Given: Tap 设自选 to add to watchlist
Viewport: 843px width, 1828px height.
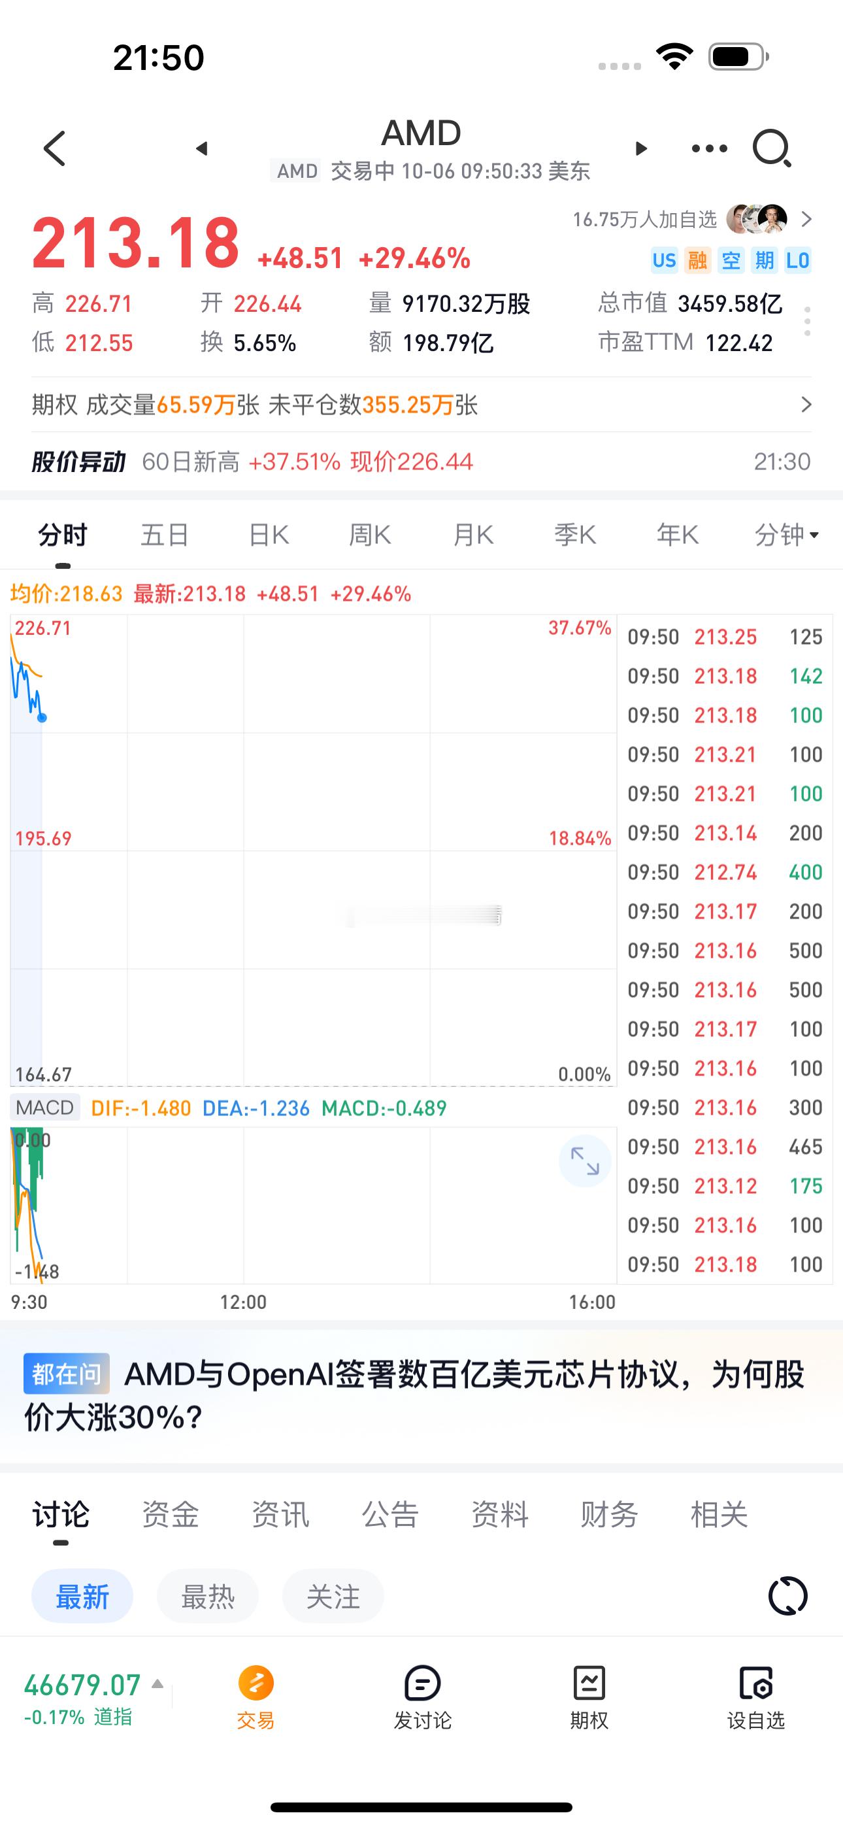Looking at the screenshot, I should tap(755, 1698).
